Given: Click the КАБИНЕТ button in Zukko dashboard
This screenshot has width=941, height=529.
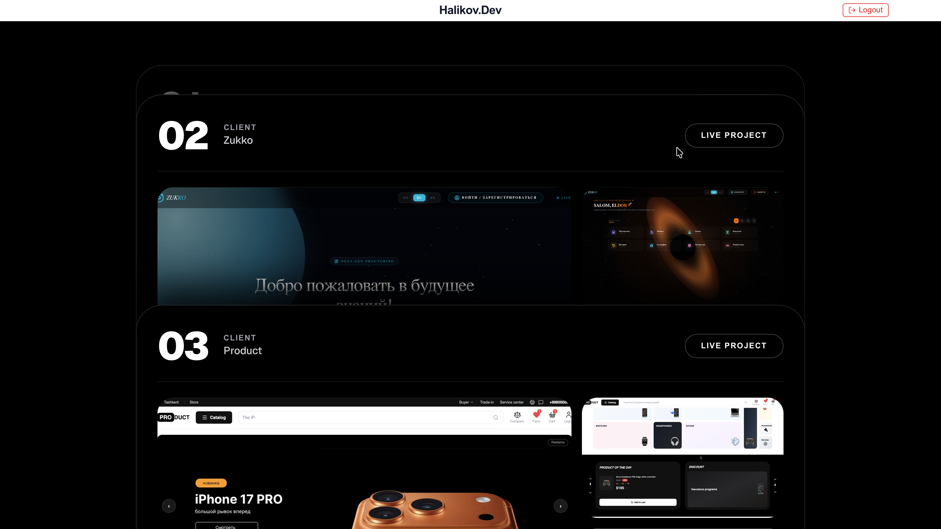Looking at the screenshot, I should 737,192.
